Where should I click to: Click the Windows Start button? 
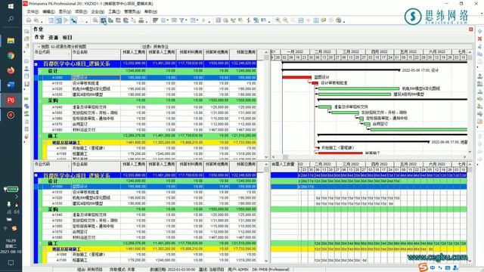(x=11, y=6)
